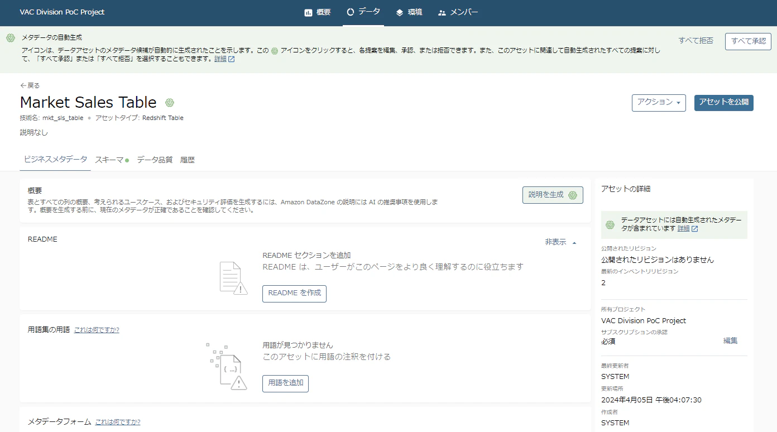
Task: Select the ビジネスメタデータ tab
Action: click(55, 159)
